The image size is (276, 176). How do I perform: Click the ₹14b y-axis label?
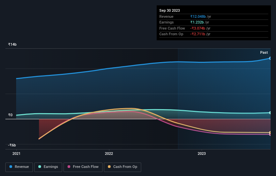pyautogui.click(x=12, y=44)
